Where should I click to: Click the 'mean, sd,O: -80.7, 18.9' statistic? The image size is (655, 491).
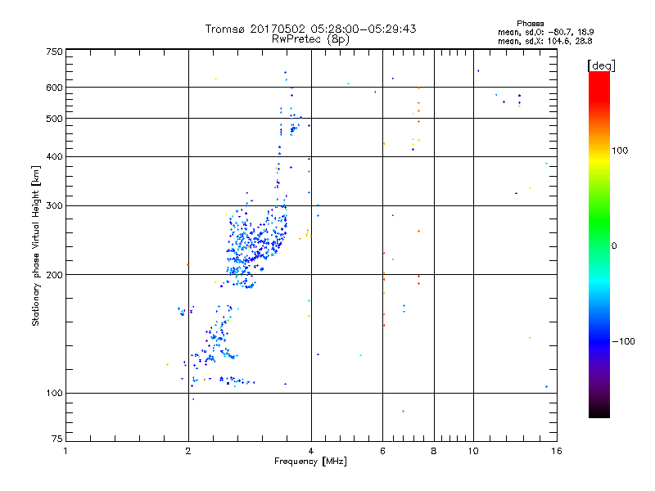(545, 32)
